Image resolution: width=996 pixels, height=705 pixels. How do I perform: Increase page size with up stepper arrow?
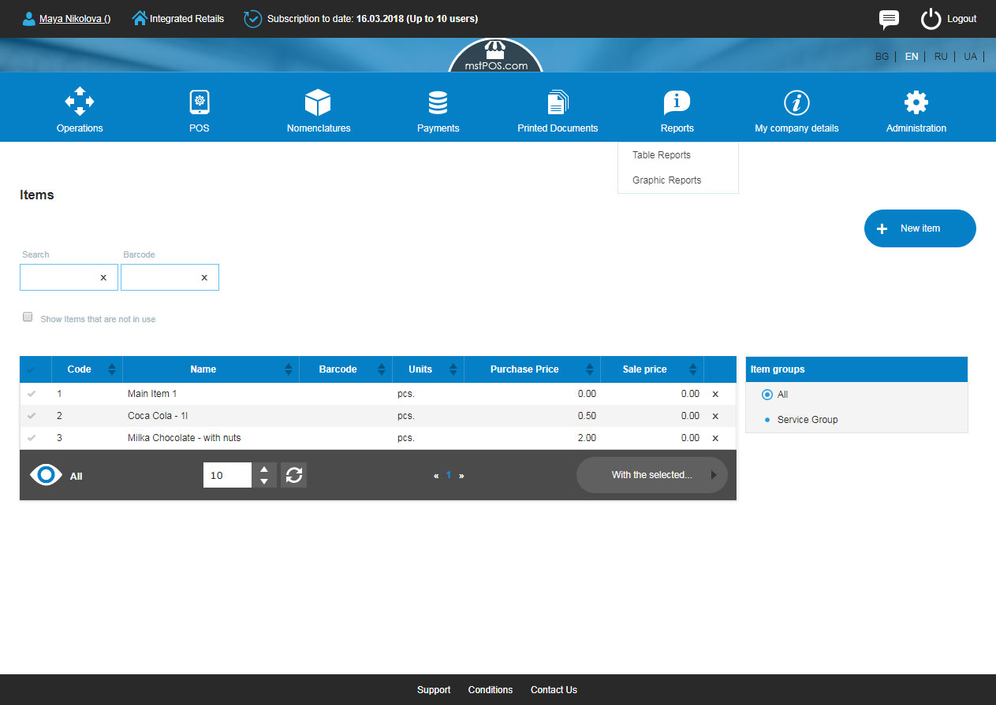click(264, 469)
